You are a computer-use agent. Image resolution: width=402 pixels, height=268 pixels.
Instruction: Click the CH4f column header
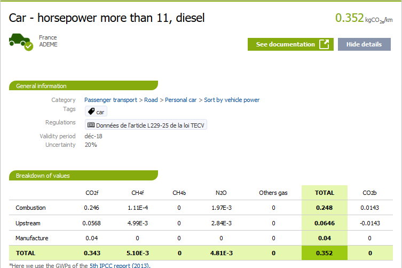click(x=138, y=193)
